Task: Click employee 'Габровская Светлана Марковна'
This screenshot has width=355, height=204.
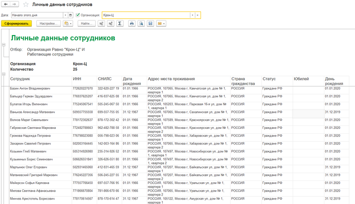Action: [32, 128]
